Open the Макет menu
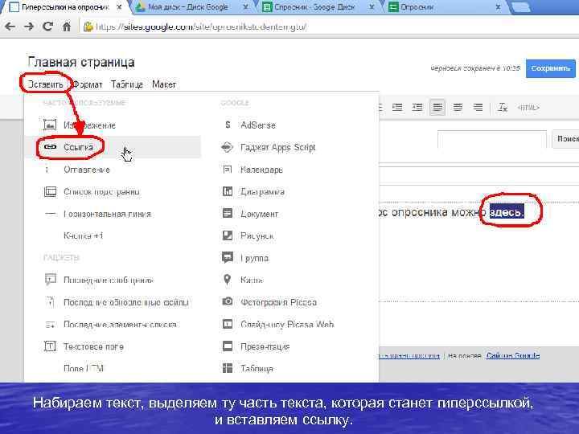Image resolution: width=579 pixels, height=434 pixels. click(164, 84)
